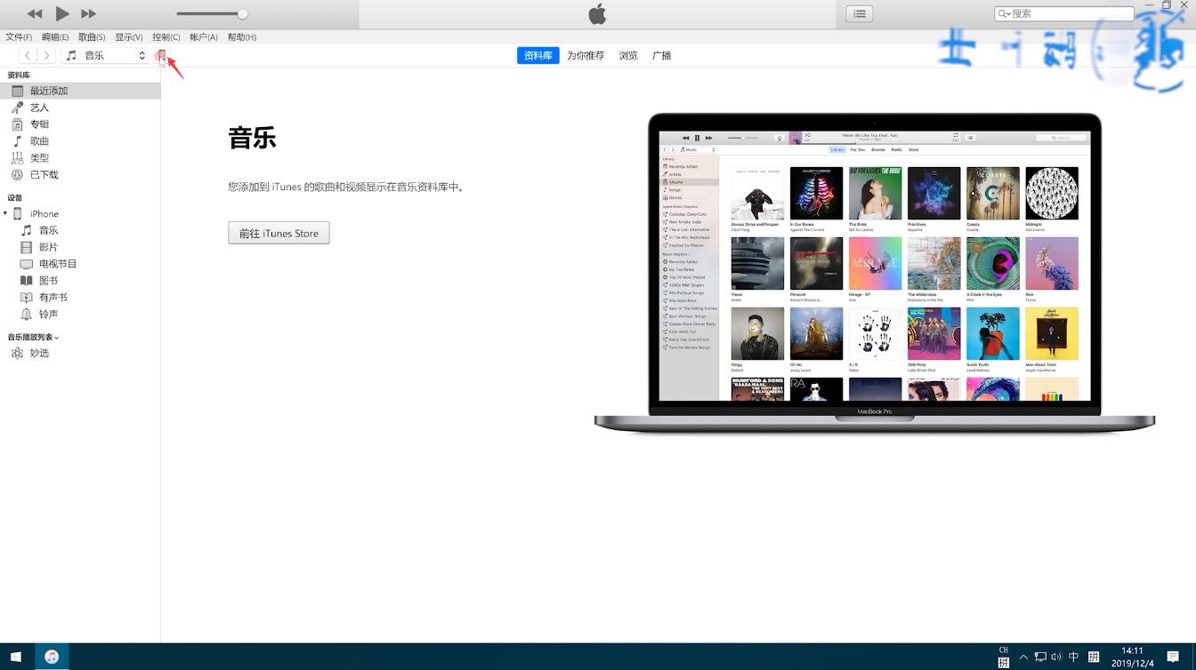Click the 前往 iTunes Store button
1196x670 pixels.
[x=279, y=233]
